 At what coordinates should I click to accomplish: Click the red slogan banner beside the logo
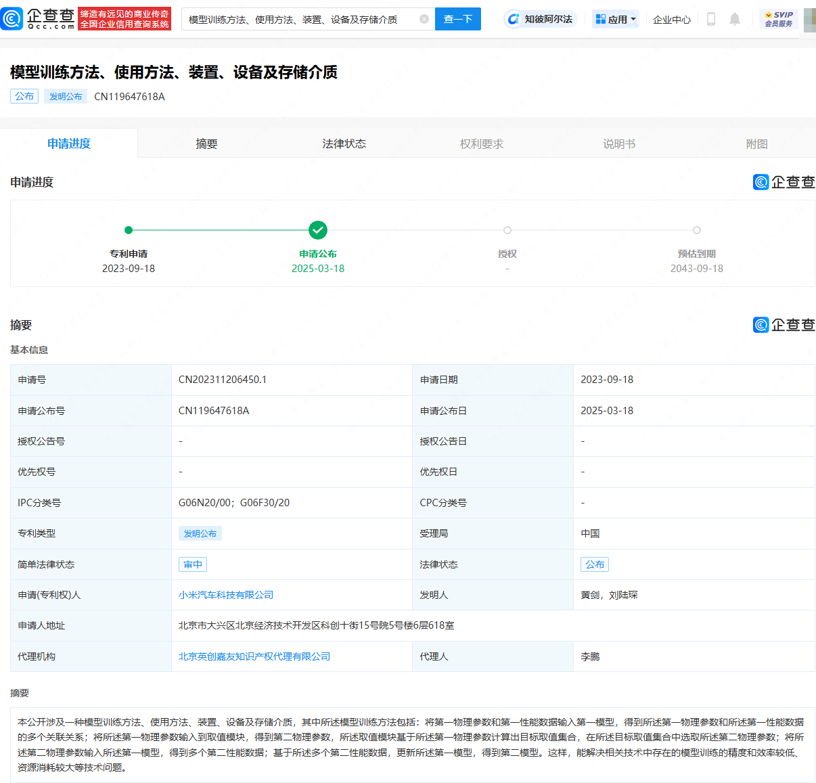coord(124,19)
